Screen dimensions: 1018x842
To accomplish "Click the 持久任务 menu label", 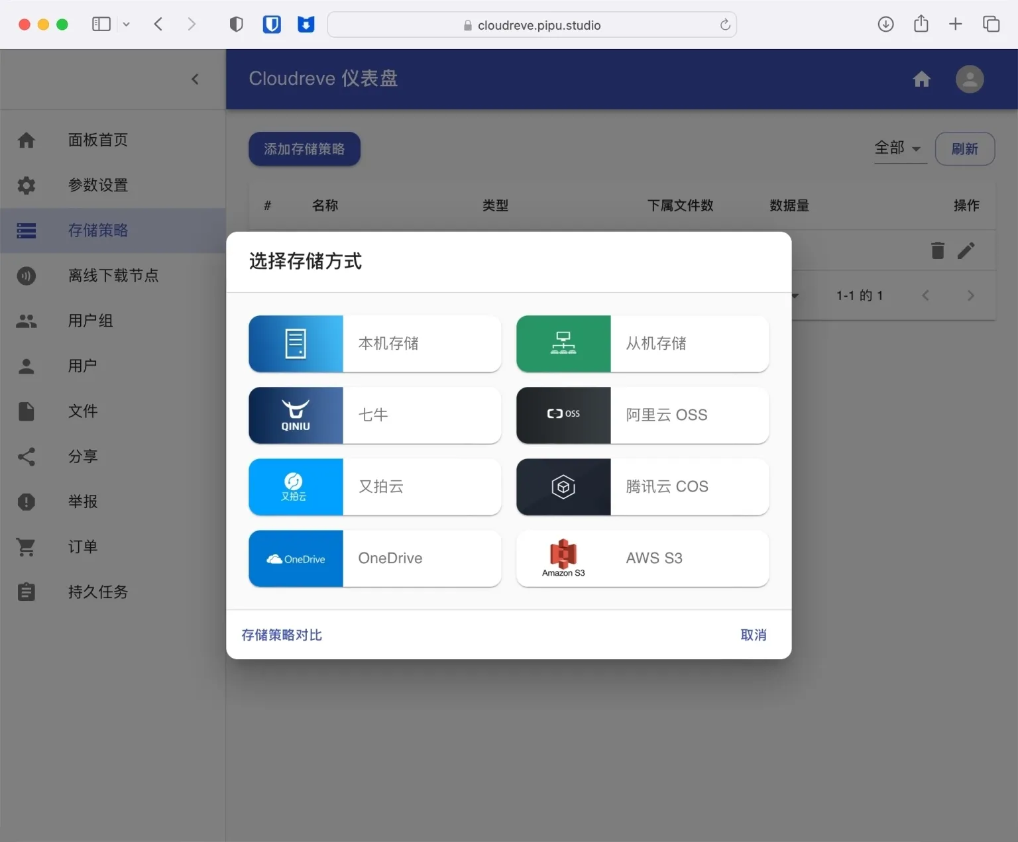I will point(98,592).
